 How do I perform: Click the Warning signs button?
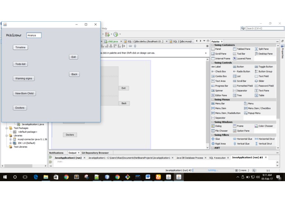(24, 78)
